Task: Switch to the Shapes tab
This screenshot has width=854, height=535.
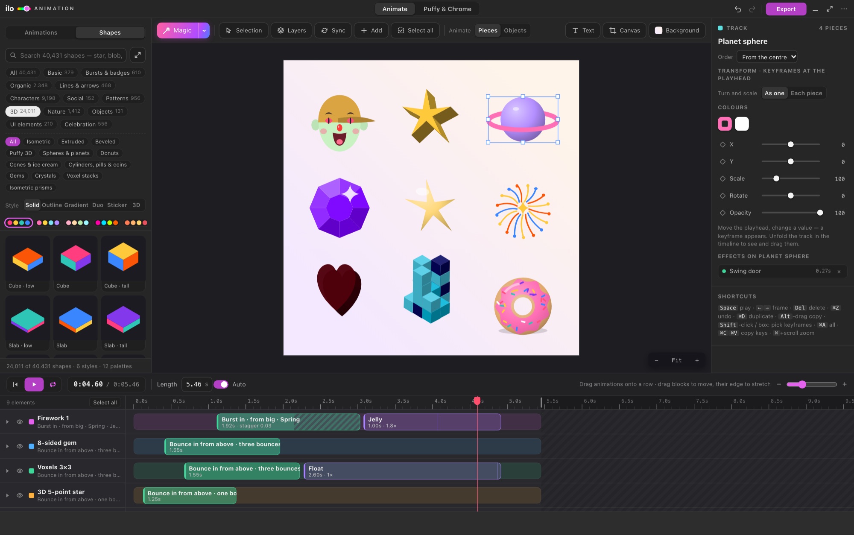Action: [110, 32]
